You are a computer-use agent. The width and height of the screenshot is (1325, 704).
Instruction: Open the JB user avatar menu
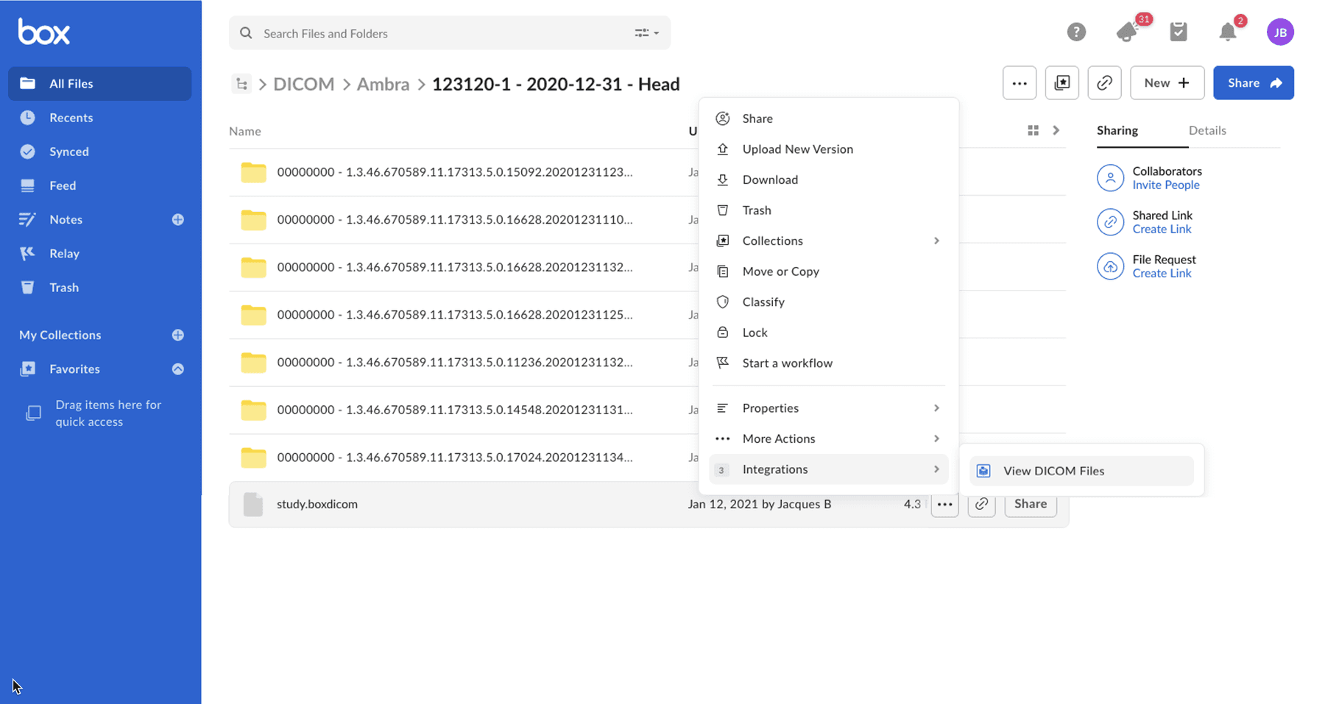tap(1280, 32)
